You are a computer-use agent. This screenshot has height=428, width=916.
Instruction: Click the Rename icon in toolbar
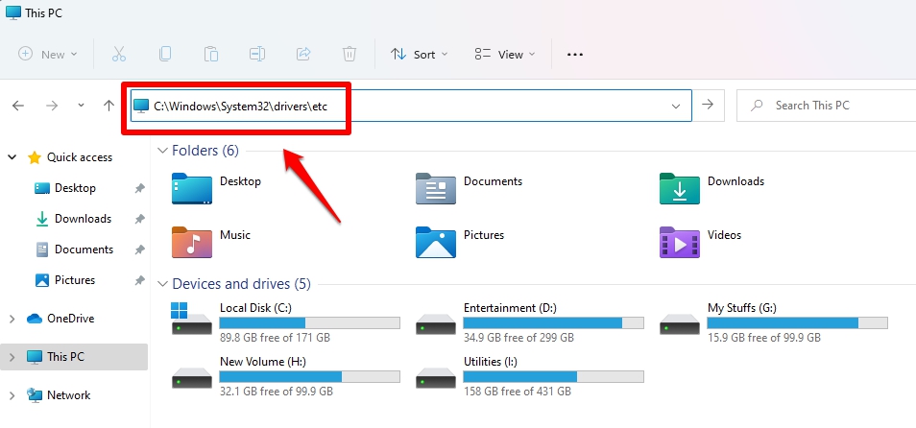257,55
